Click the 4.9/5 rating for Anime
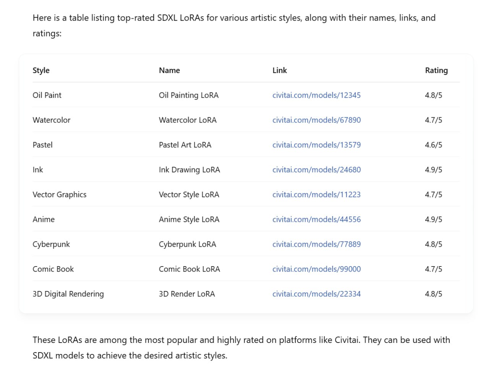This screenshot has height=367, width=489. coord(434,219)
